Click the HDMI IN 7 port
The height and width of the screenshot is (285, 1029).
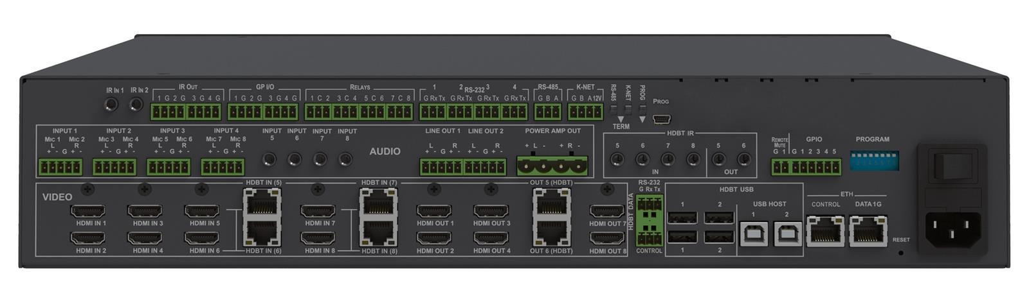[318, 211]
